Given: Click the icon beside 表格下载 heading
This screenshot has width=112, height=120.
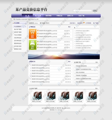Looking at the screenshot, I should [x=75, y=62].
